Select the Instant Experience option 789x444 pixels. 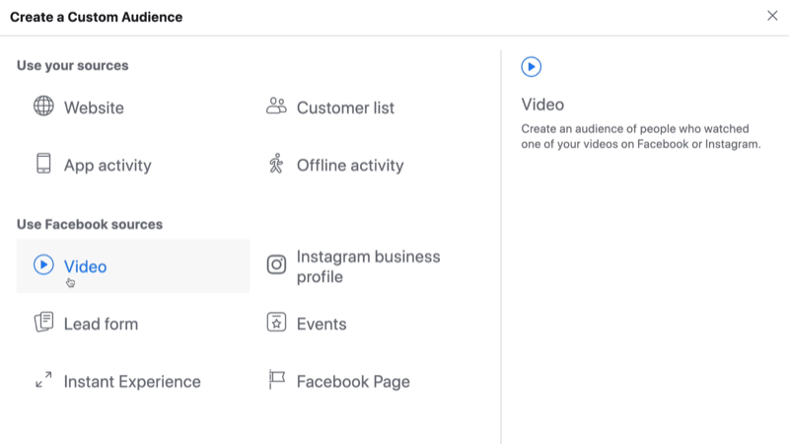(x=132, y=382)
